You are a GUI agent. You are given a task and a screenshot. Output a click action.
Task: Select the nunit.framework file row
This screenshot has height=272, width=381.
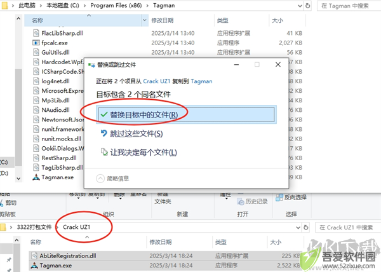pos(58,129)
